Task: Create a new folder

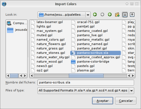Action: (117, 15)
